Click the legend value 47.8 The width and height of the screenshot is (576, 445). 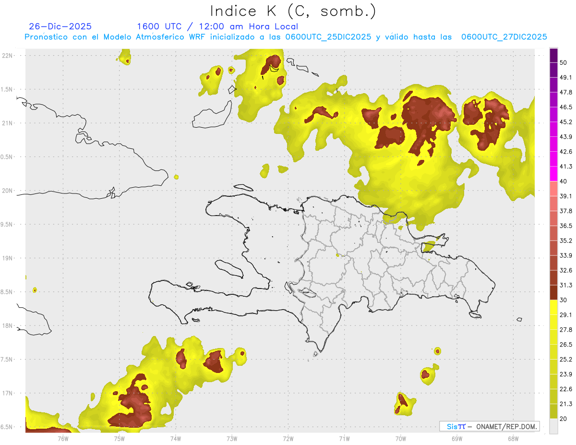565,92
